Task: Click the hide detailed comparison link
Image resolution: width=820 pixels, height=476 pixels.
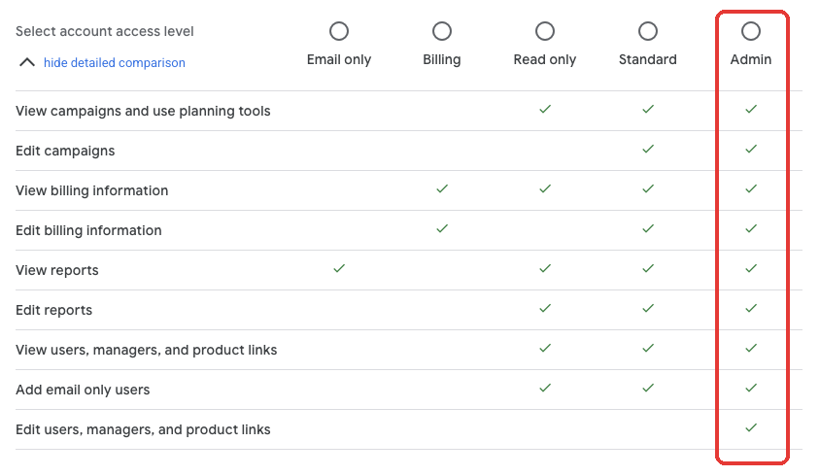Action: click(x=115, y=63)
